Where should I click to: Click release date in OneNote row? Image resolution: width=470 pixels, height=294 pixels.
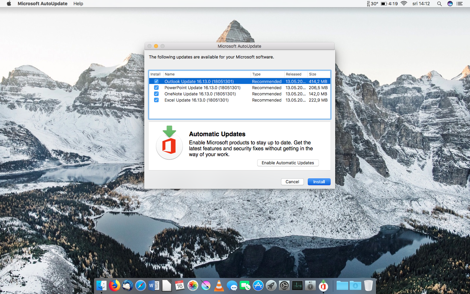pos(296,94)
